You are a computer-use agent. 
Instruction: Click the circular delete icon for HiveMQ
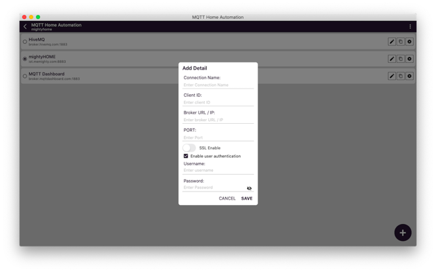(x=410, y=42)
